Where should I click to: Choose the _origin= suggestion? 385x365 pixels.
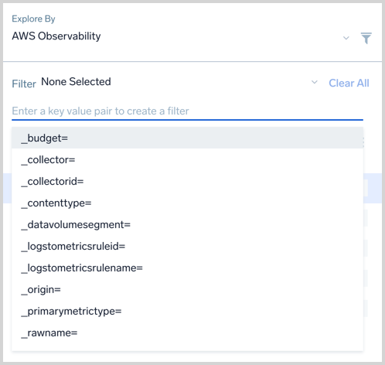coord(187,290)
